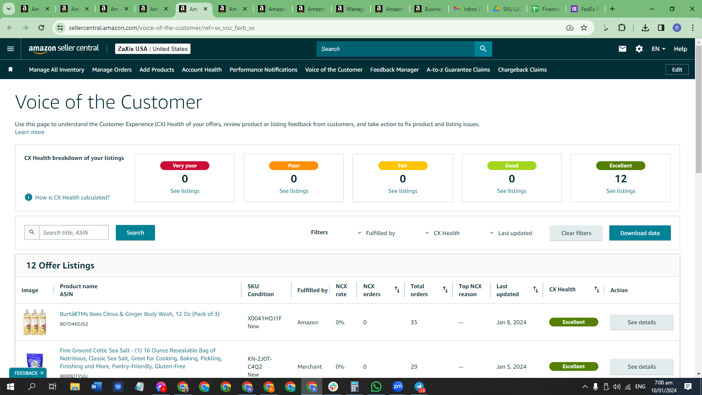Sort by NCX orders column arrows

397,290
